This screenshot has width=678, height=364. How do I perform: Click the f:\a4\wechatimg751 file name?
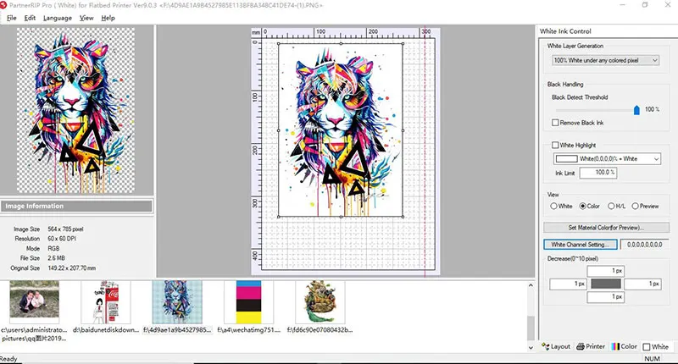point(248,330)
